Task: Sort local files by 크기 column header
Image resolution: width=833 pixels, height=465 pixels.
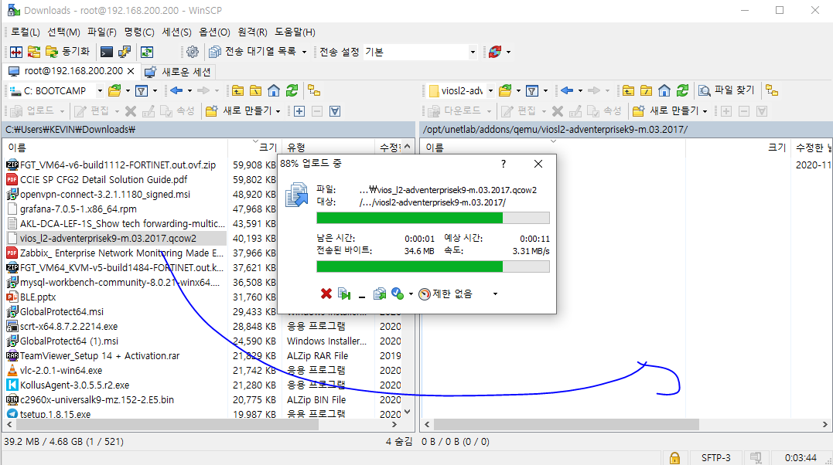Action: [x=254, y=147]
